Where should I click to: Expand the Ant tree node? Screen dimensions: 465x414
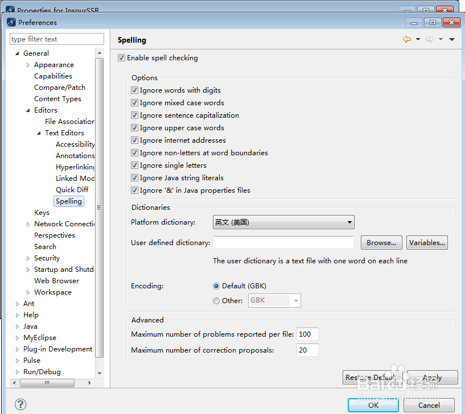pos(17,304)
